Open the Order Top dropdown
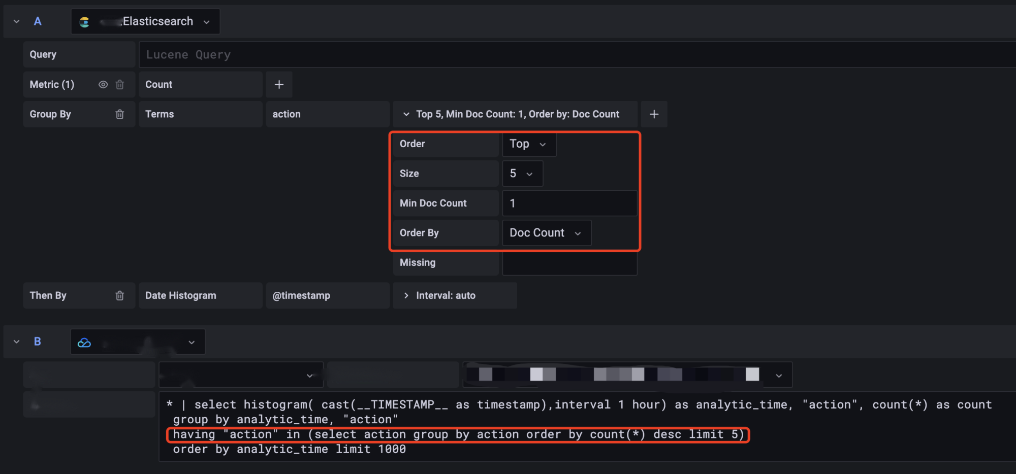The image size is (1016, 474). click(529, 144)
